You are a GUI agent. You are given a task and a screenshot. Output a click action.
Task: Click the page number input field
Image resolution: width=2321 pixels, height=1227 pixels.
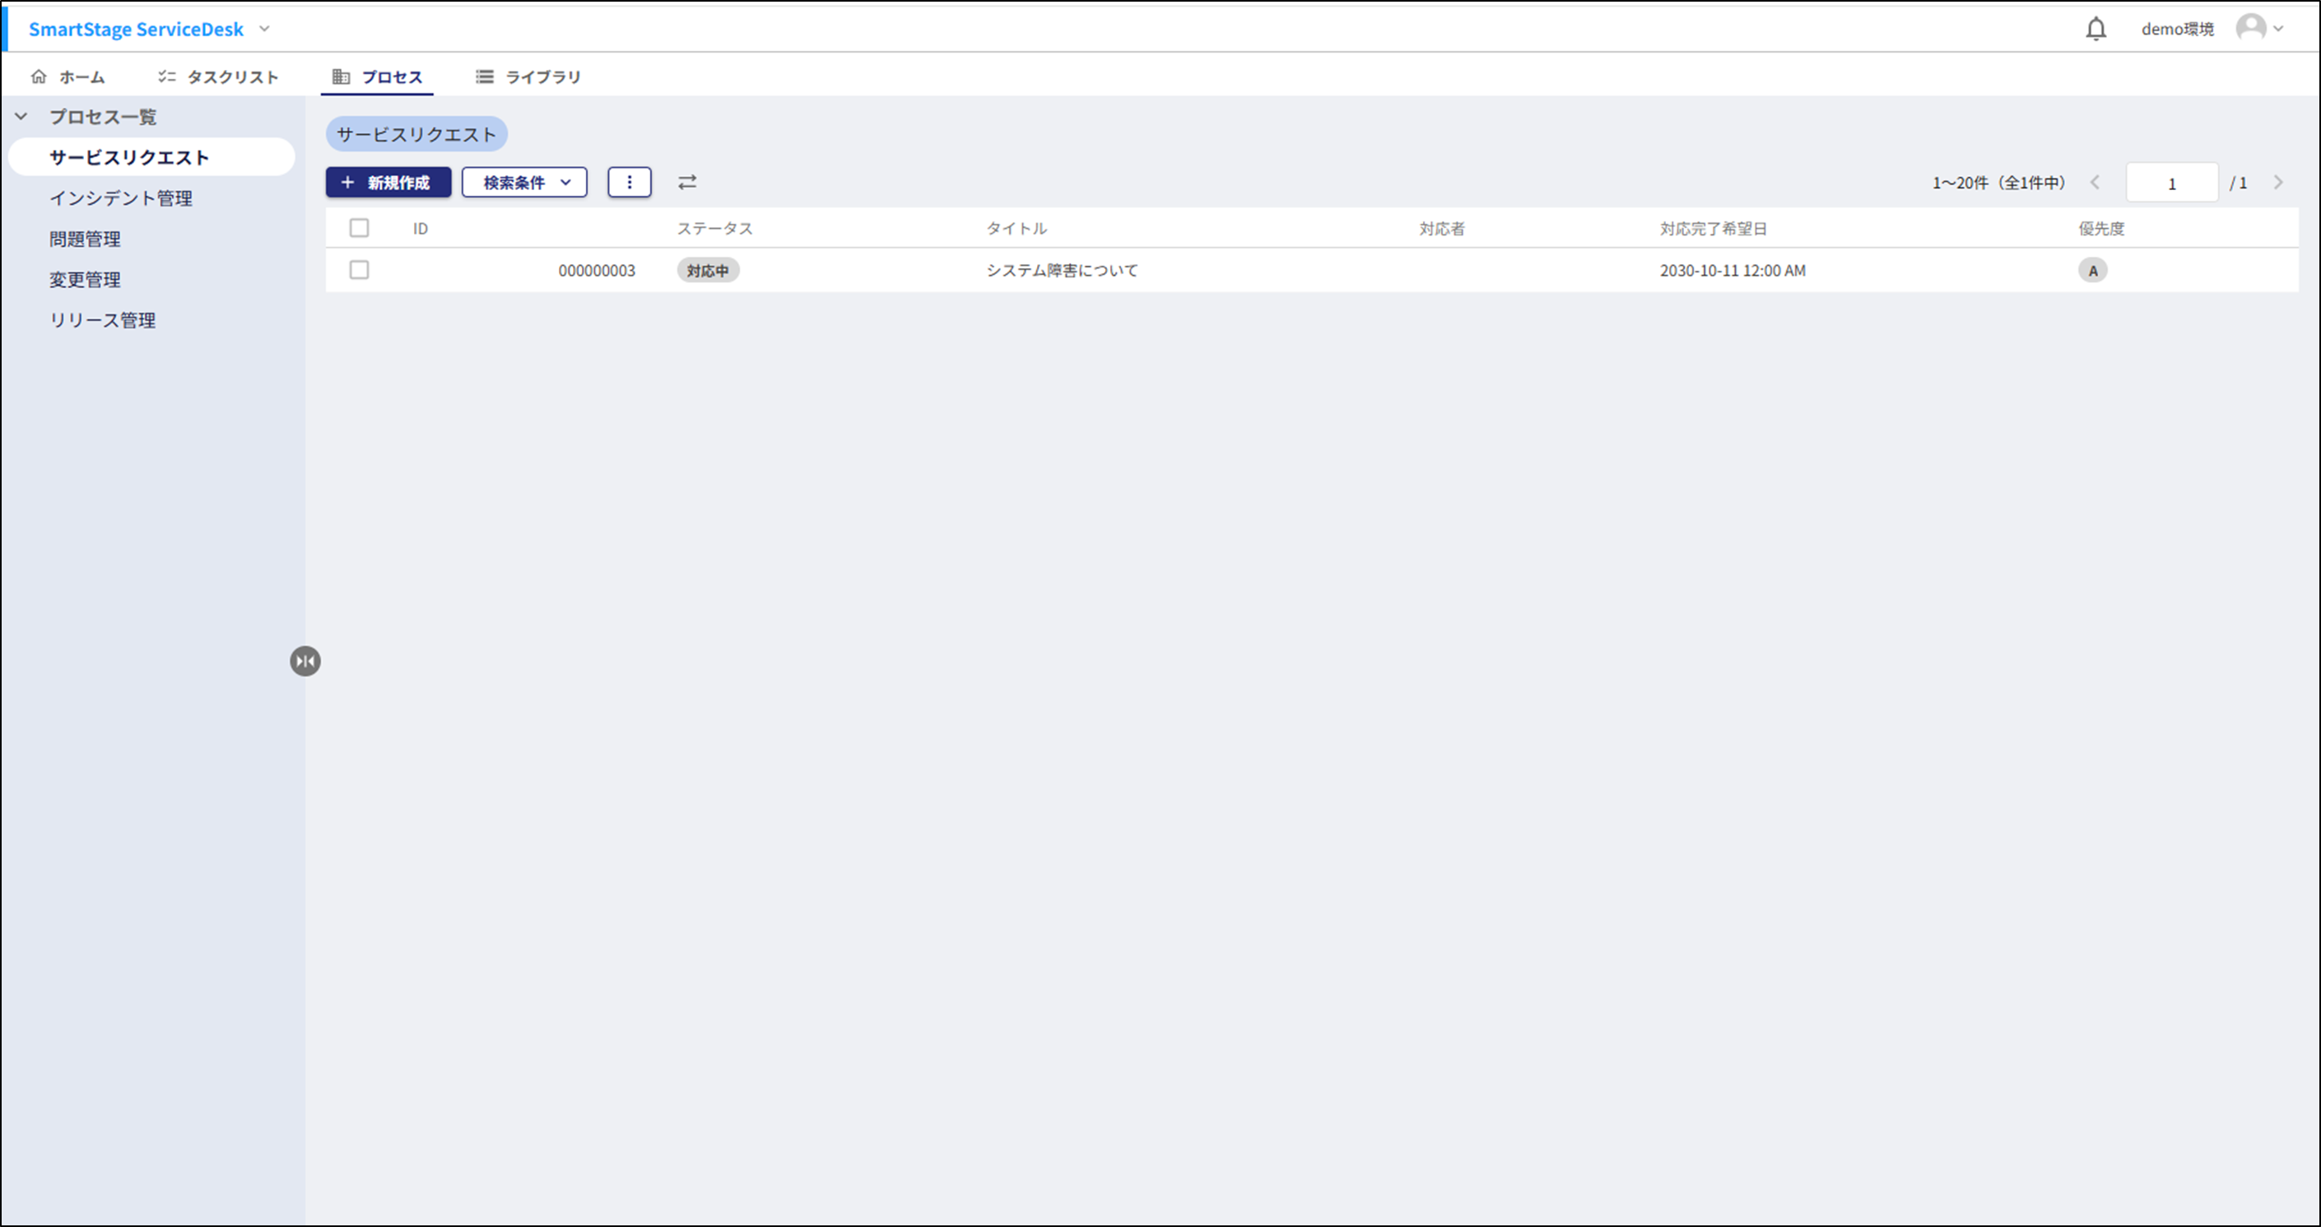pyautogui.click(x=2170, y=183)
